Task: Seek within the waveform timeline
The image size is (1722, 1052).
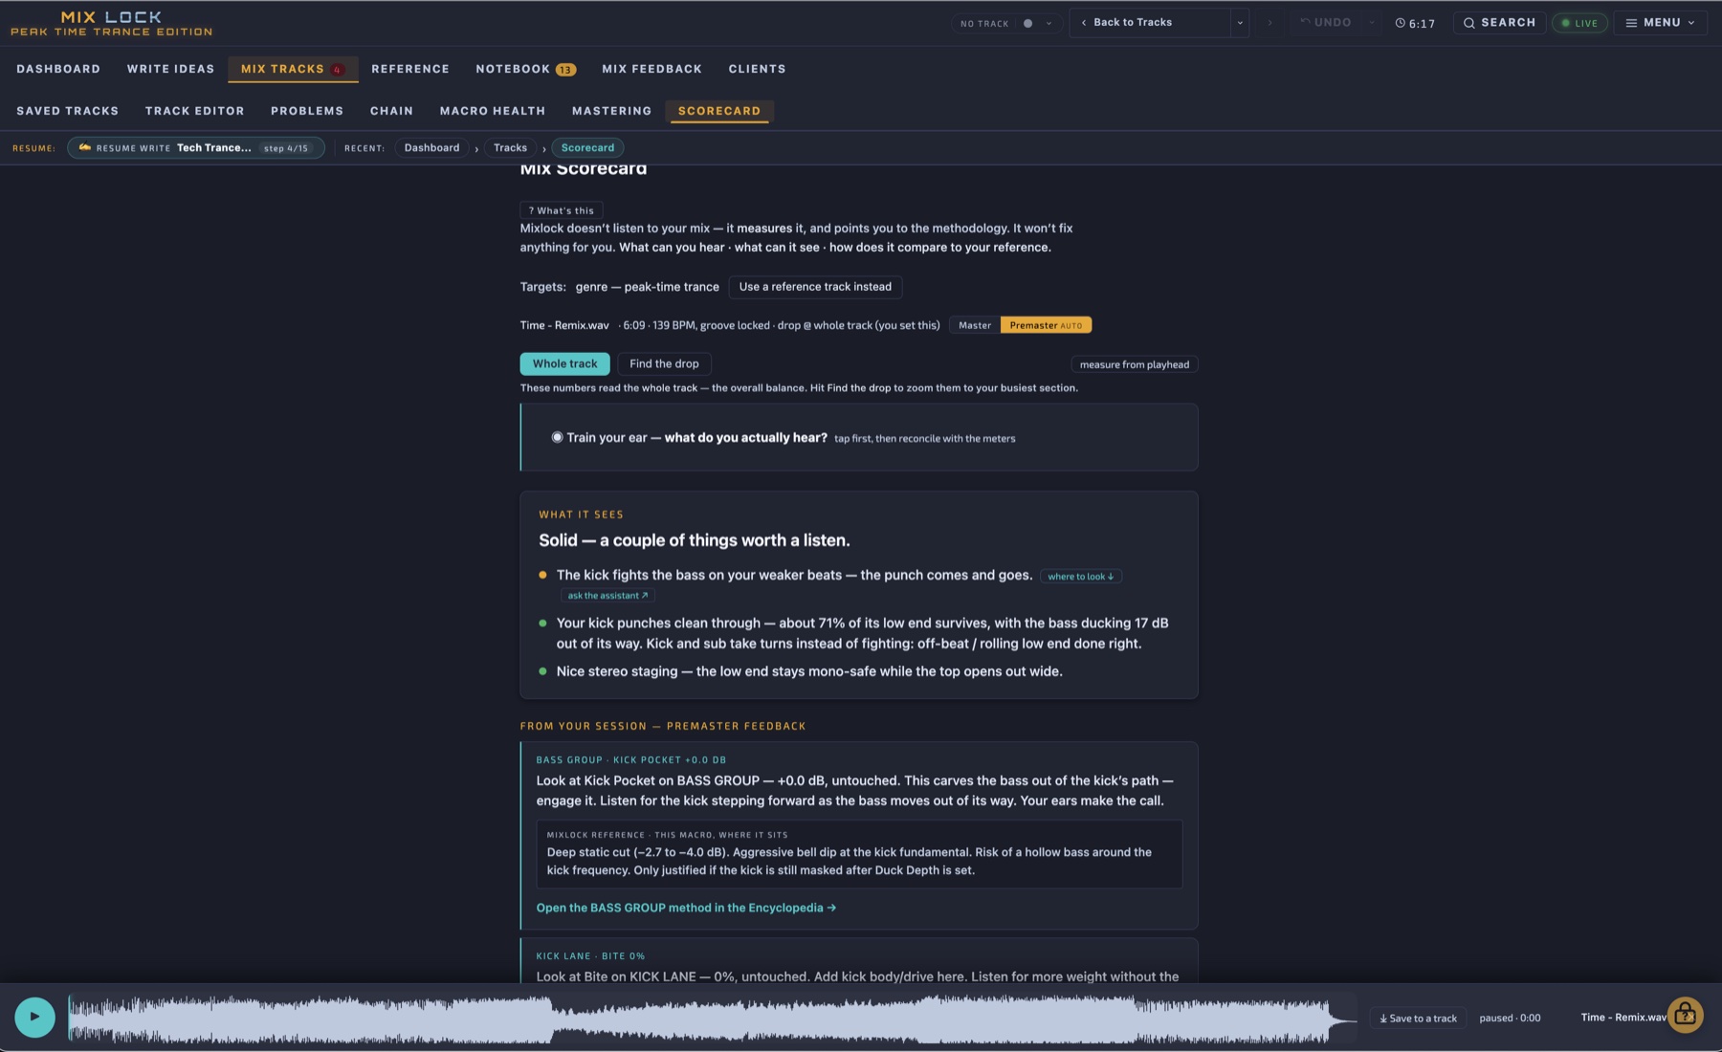Action: pyautogui.click(x=713, y=1019)
